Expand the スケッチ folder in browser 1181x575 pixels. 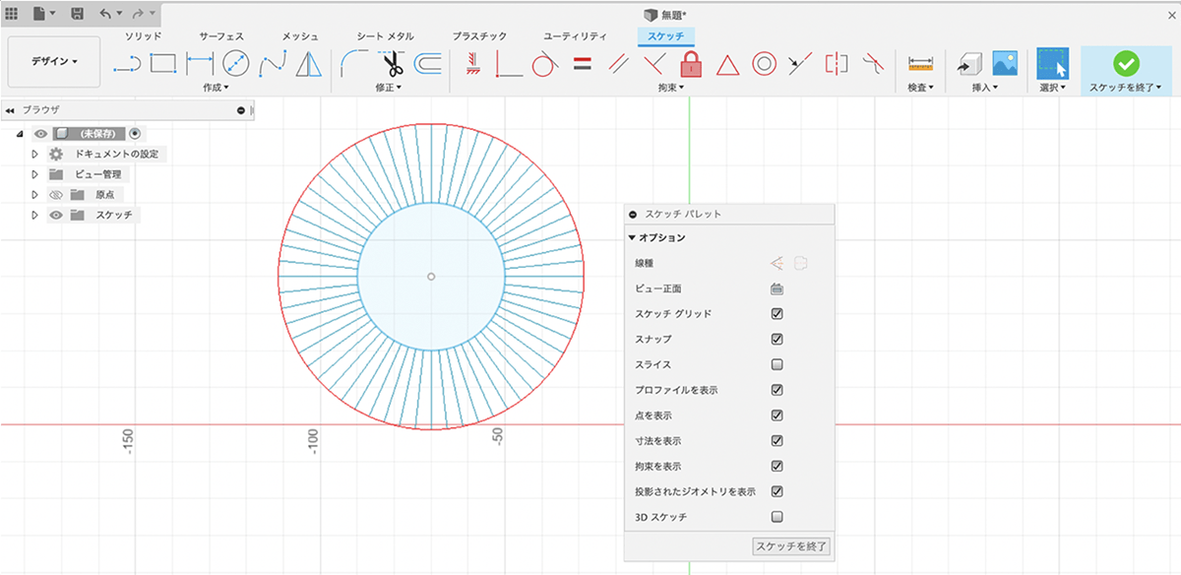[34, 215]
